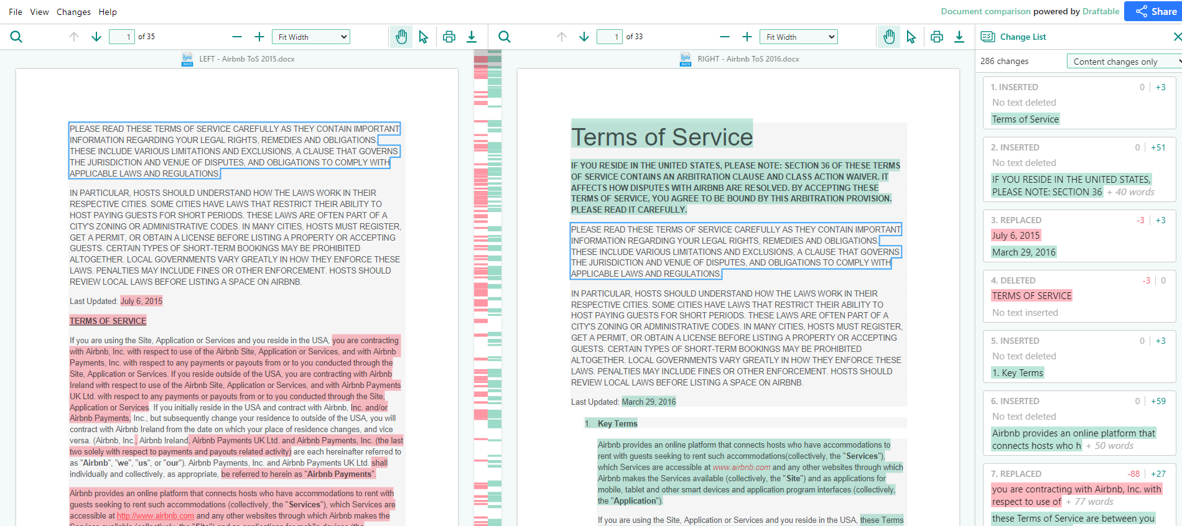Open the Help menu

108,12
